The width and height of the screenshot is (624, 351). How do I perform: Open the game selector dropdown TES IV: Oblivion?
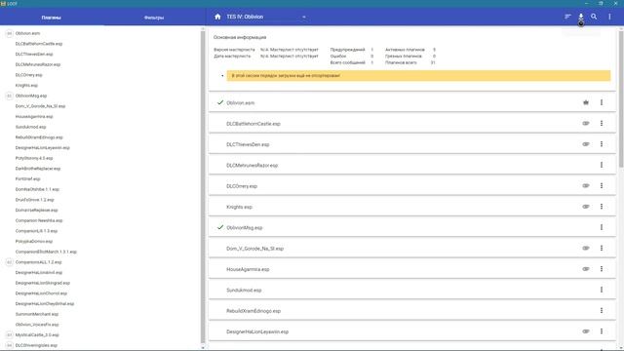[x=266, y=17]
